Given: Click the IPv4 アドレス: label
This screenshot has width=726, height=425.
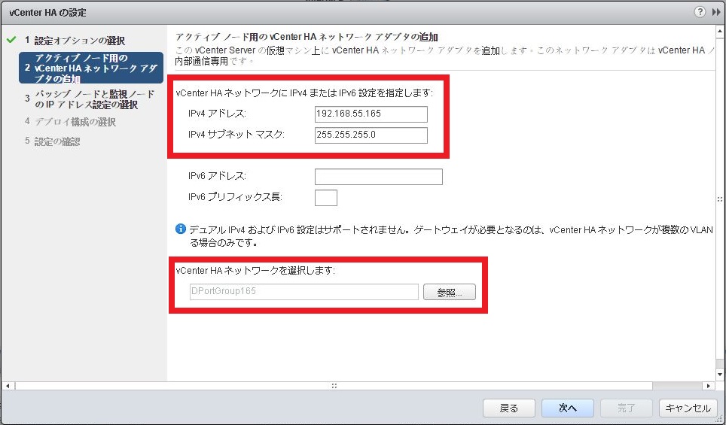Looking at the screenshot, I should [x=217, y=114].
